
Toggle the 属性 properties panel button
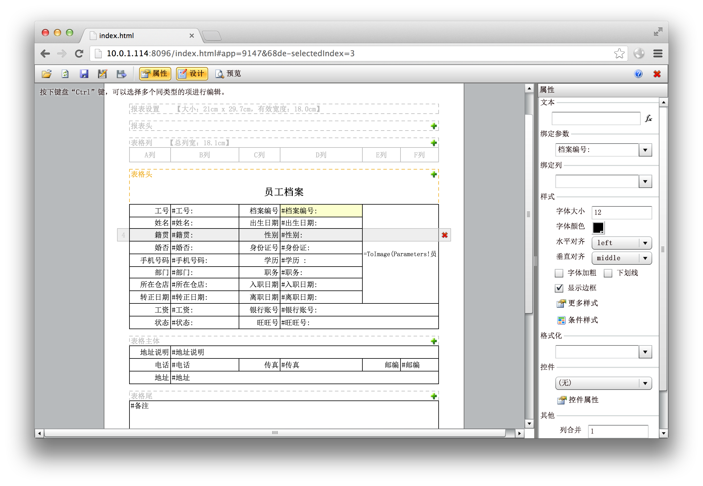pyautogui.click(x=155, y=74)
